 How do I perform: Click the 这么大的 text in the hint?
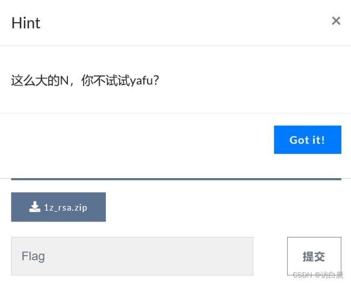[36, 80]
